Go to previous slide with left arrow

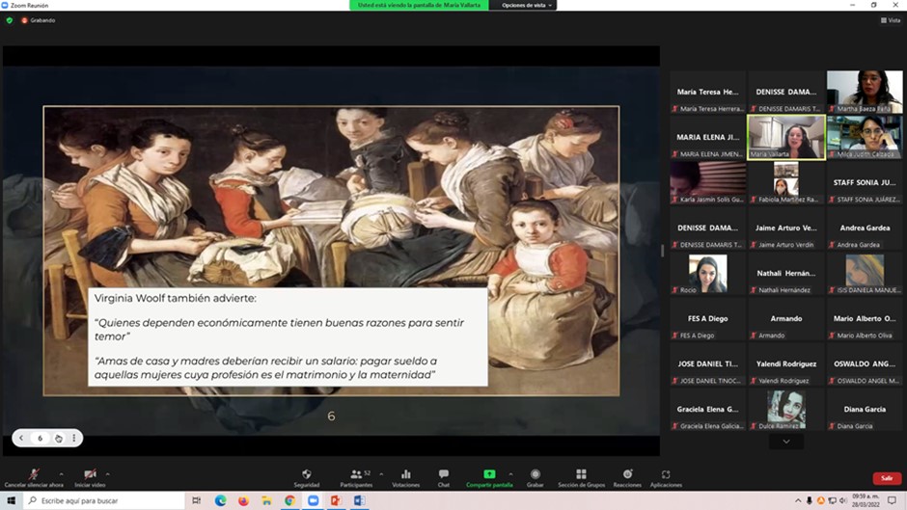(x=21, y=439)
